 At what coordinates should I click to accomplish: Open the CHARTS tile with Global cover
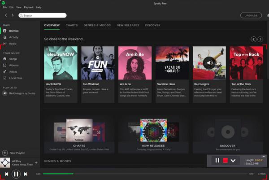point(79,135)
